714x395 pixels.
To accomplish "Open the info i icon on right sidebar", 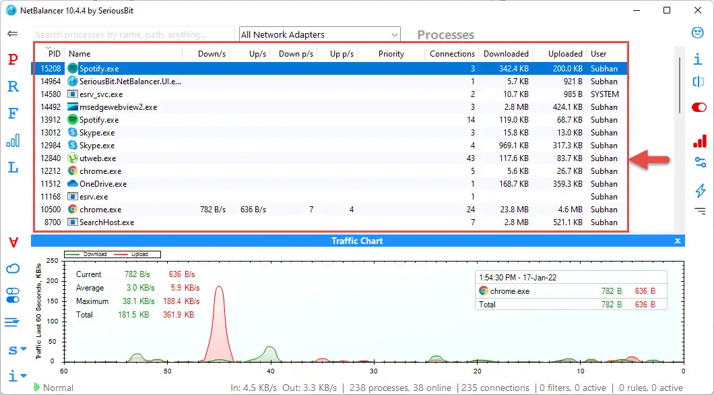I will point(698,59).
